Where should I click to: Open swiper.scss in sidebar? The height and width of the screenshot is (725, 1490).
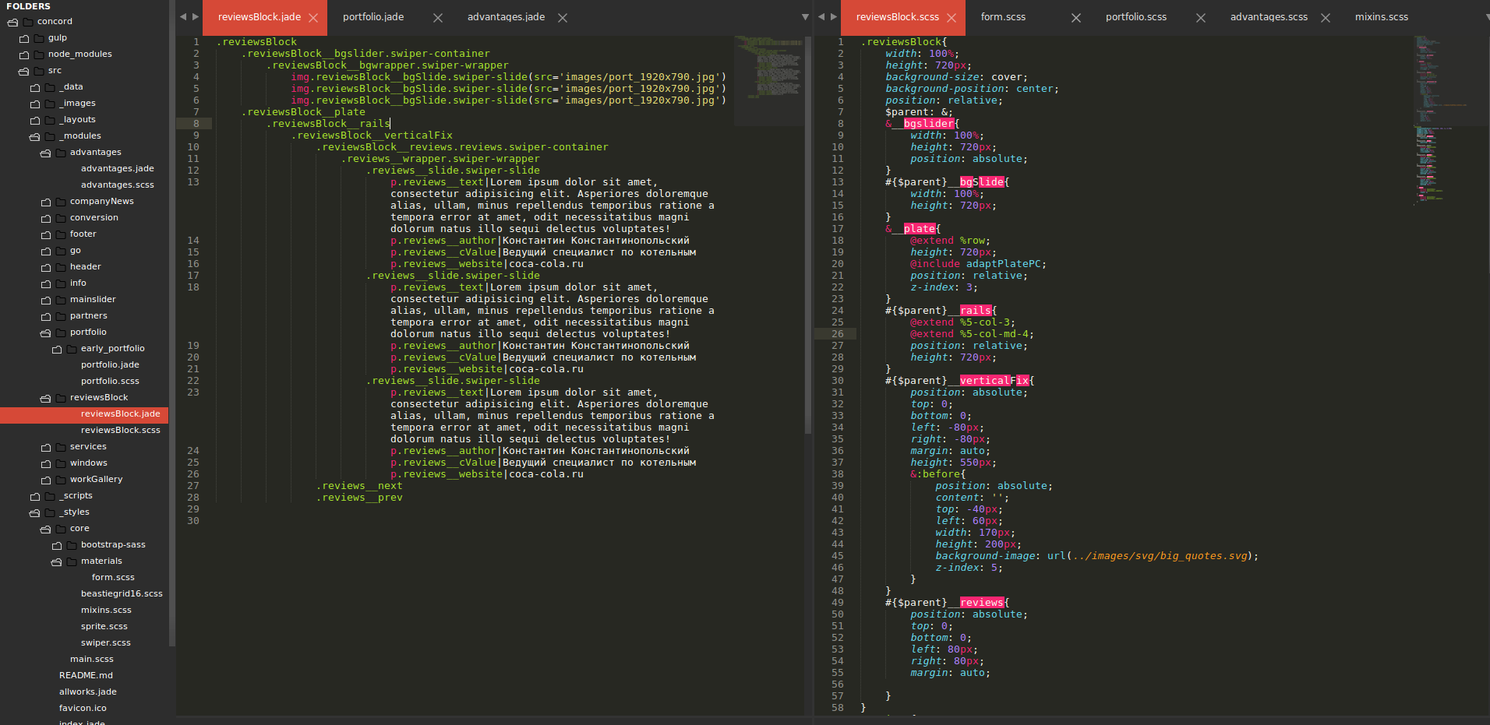click(105, 642)
